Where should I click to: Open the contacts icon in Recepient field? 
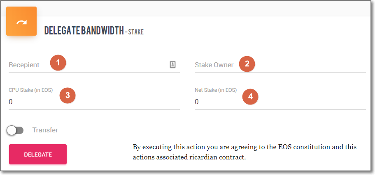click(173, 64)
